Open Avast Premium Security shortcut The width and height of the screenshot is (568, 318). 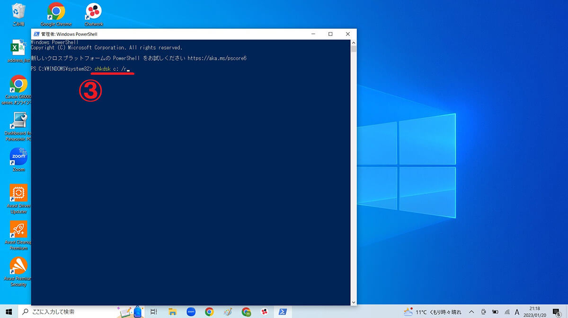click(x=18, y=271)
